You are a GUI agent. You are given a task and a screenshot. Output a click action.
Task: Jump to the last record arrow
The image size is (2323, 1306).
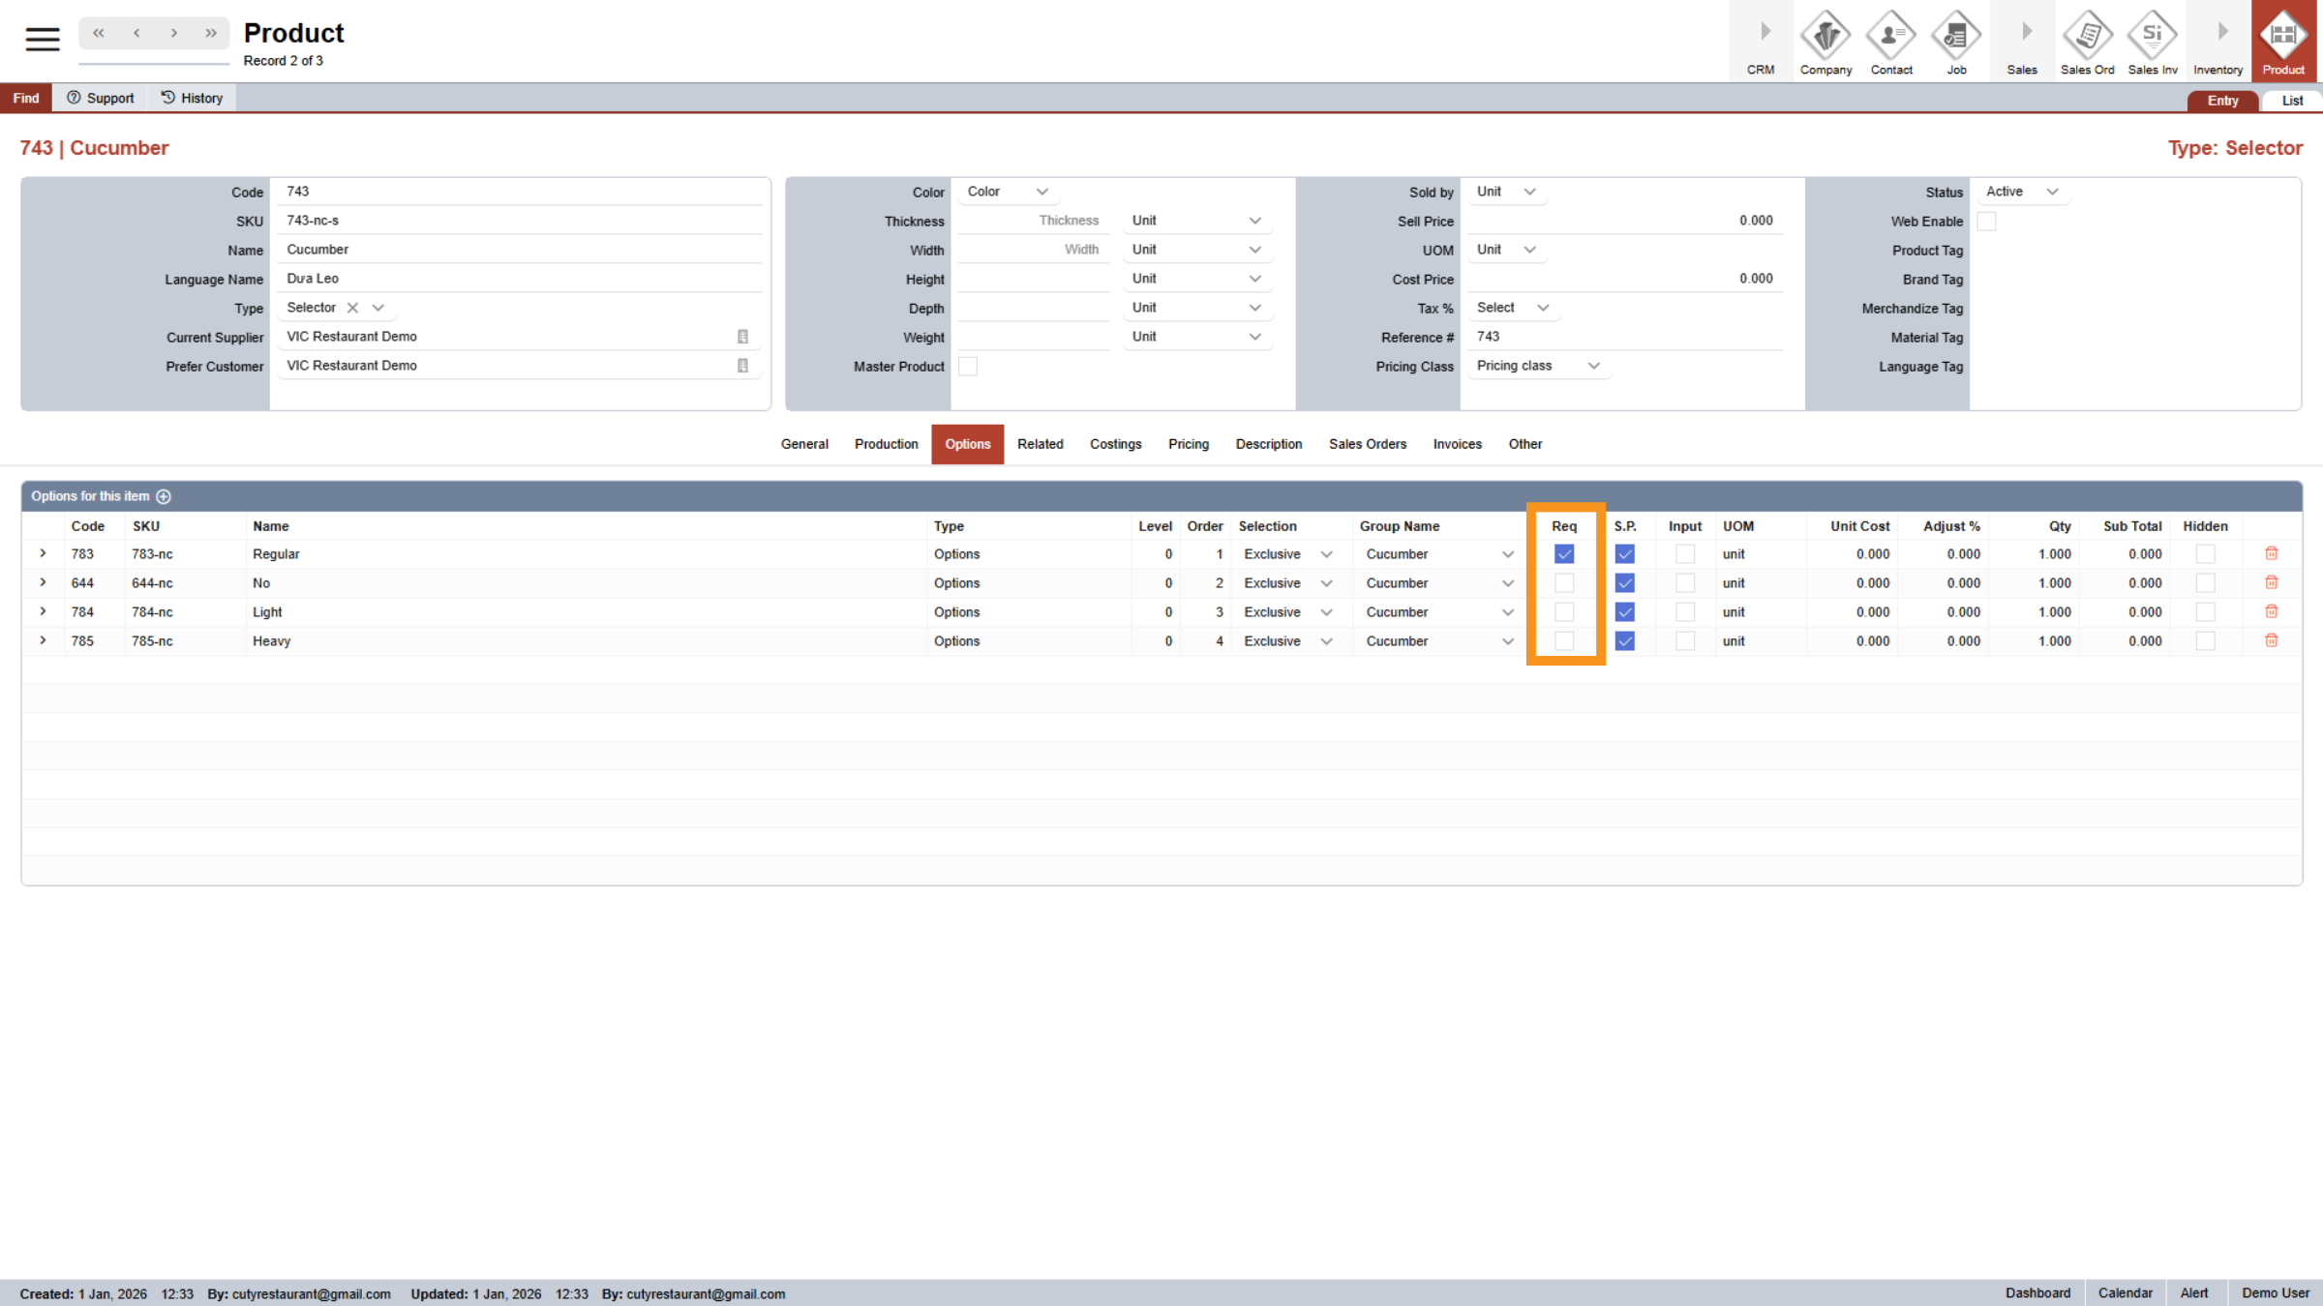coord(211,33)
